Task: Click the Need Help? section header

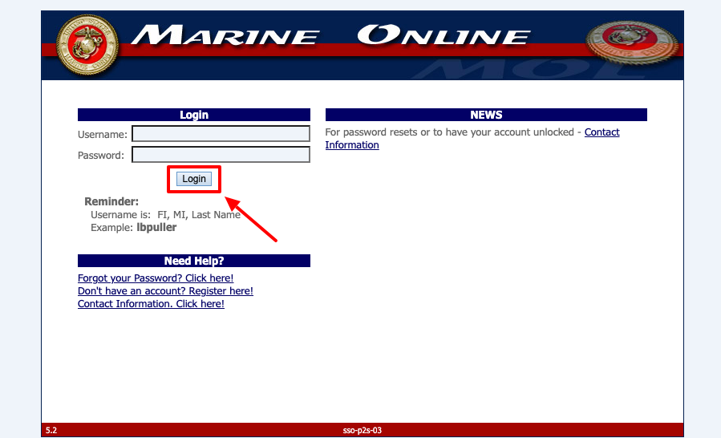Action: point(194,261)
